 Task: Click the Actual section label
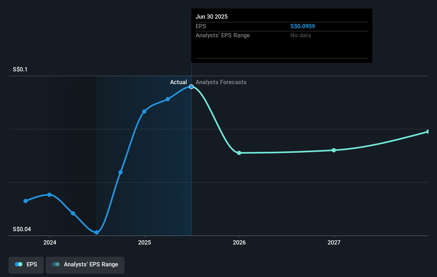[178, 82]
